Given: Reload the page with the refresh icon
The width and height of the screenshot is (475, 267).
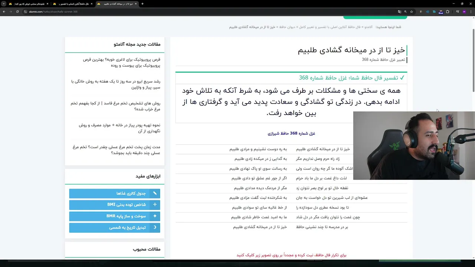Looking at the screenshot, I should (x=17, y=11).
